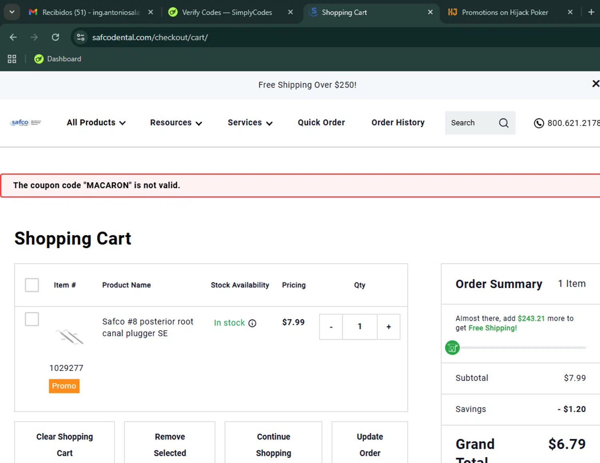Open the root canal plugger thumbnail

(x=69, y=337)
